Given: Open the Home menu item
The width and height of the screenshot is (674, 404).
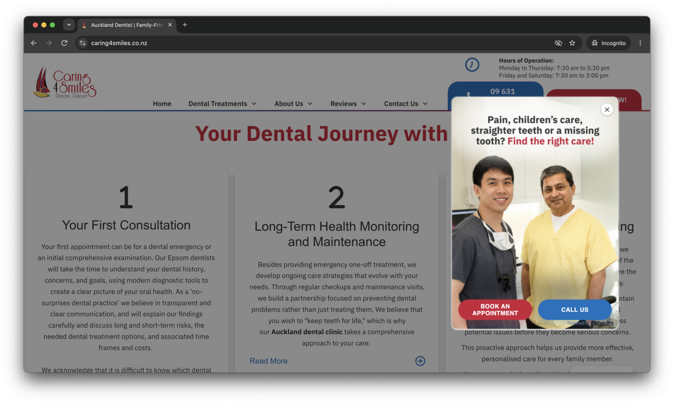Looking at the screenshot, I should (162, 104).
